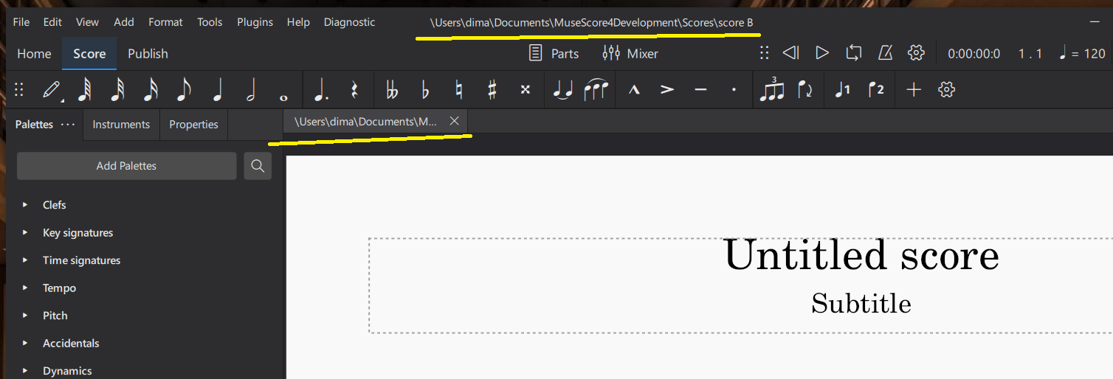Select the 32nd note duration

click(x=117, y=90)
